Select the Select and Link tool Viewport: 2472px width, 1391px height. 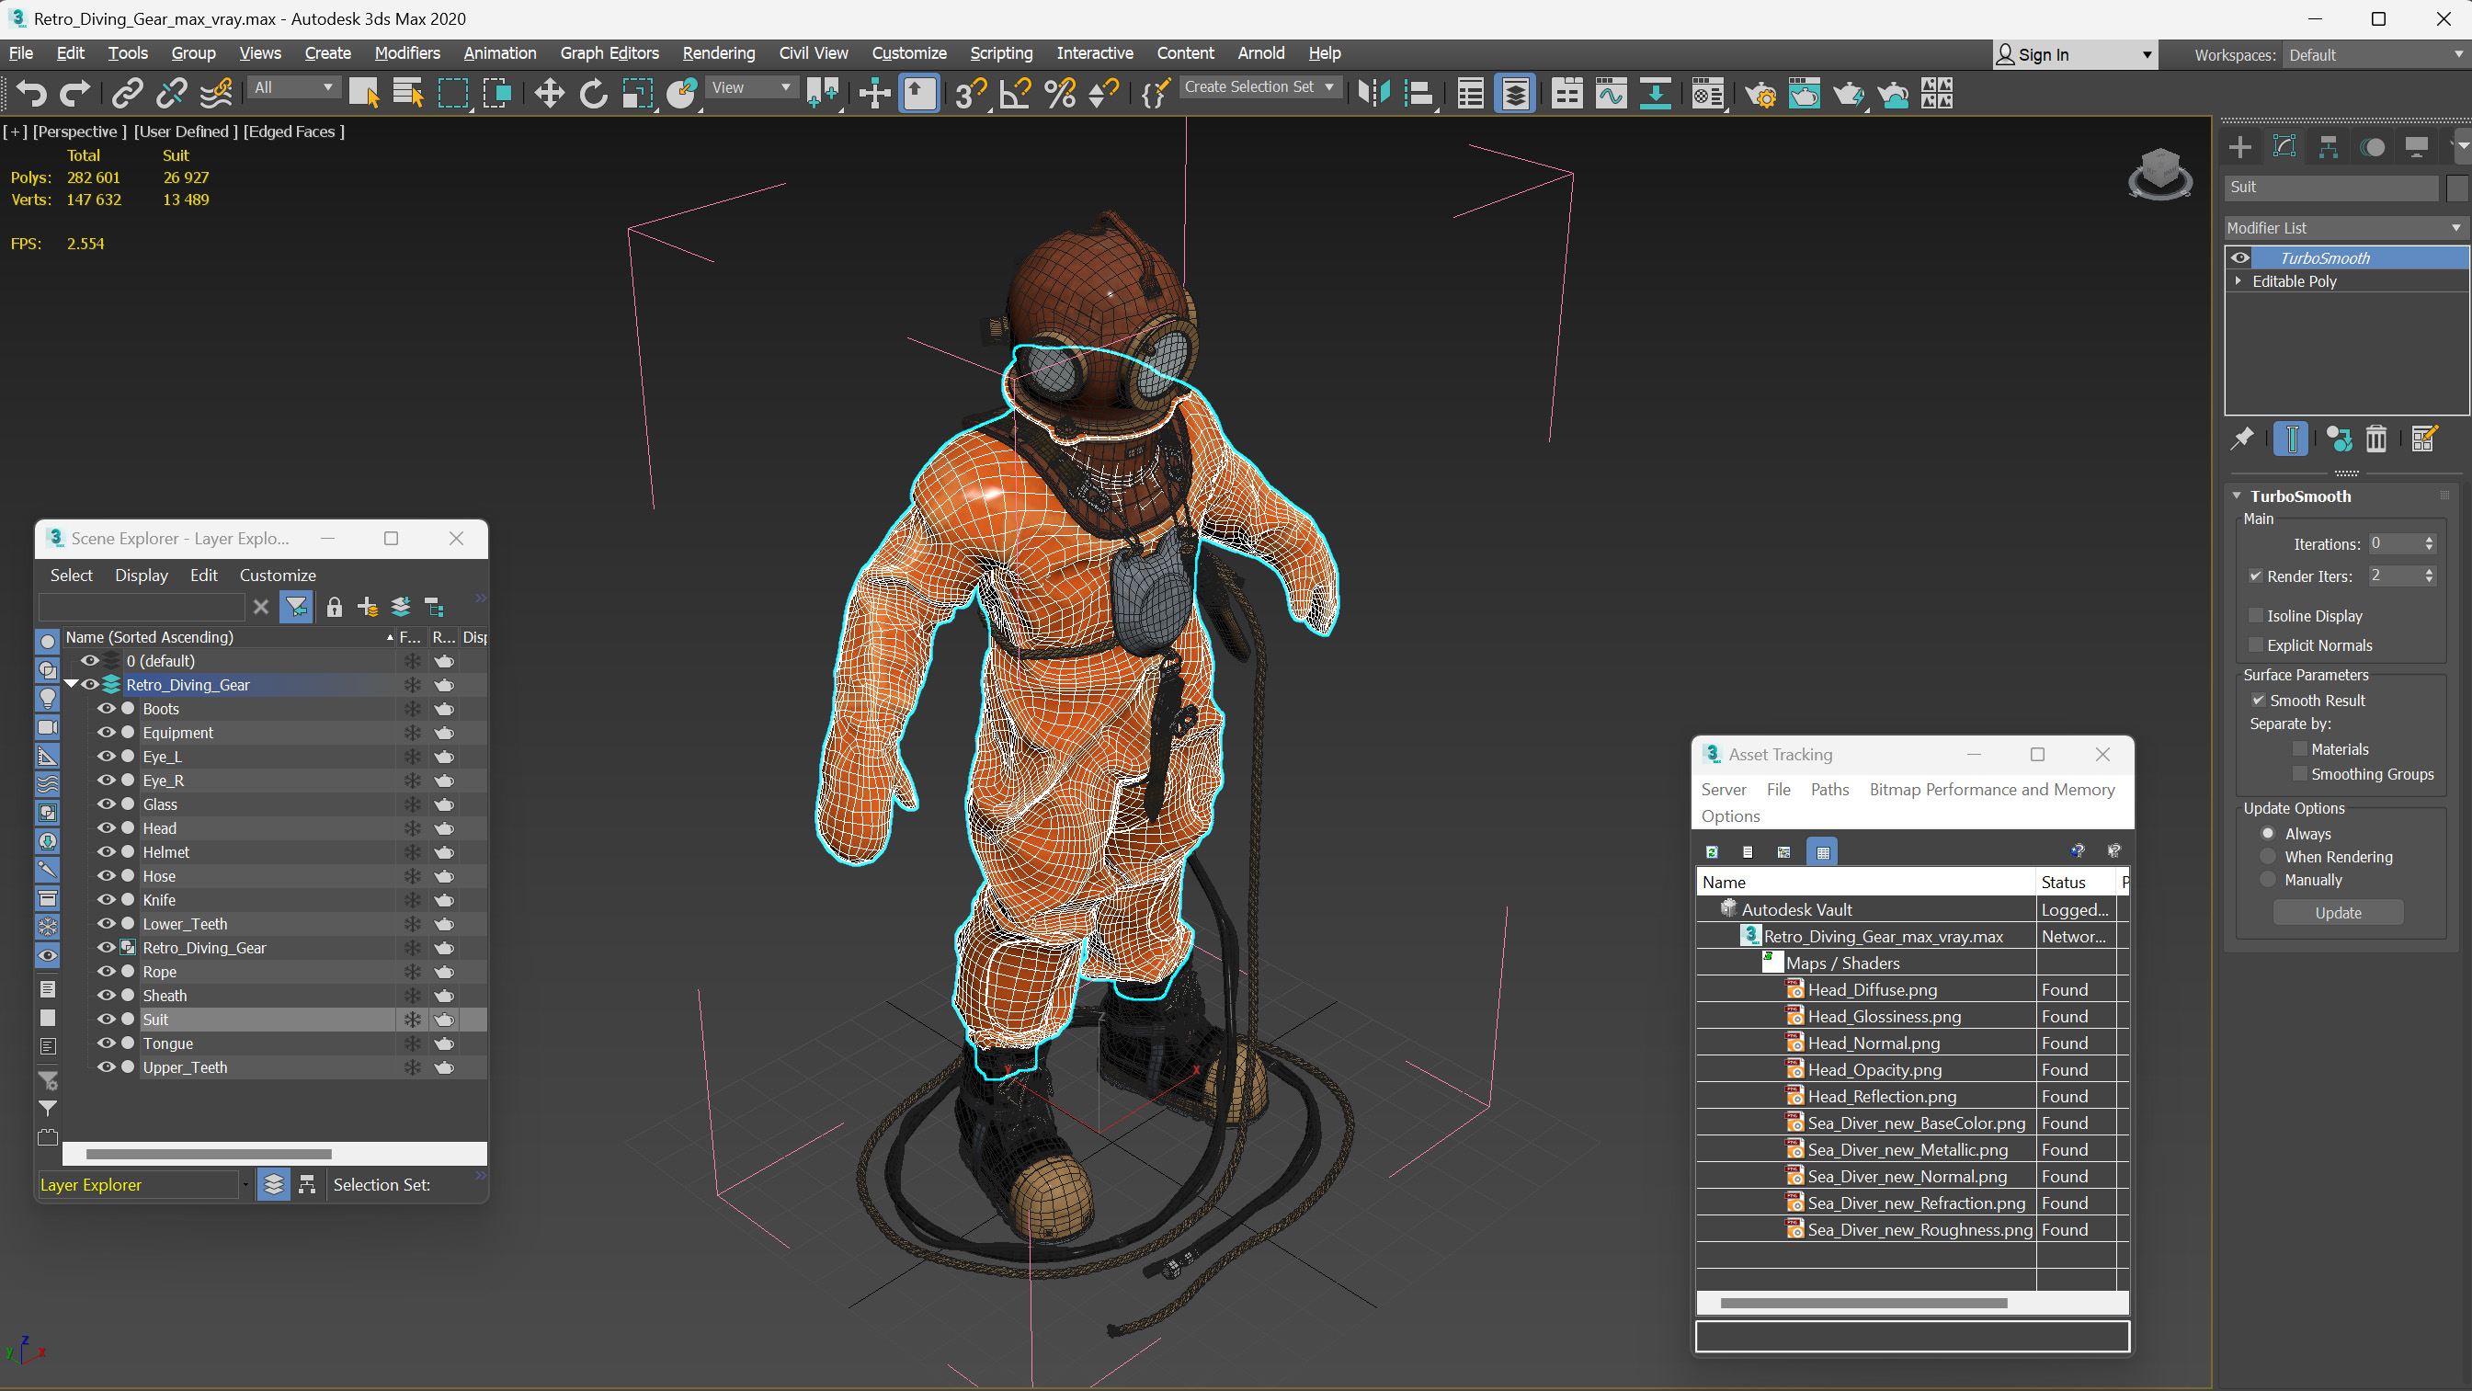tap(127, 93)
